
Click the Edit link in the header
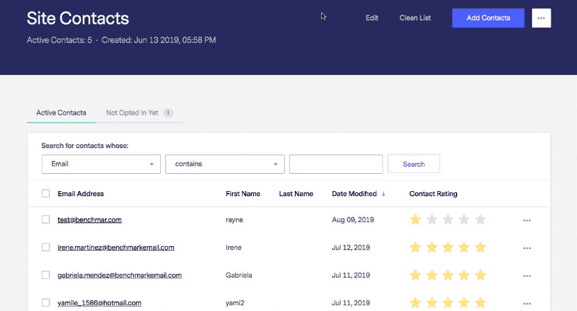tap(372, 18)
